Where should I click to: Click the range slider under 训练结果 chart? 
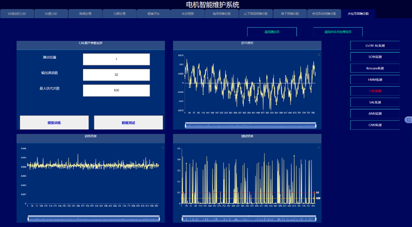[94, 218]
